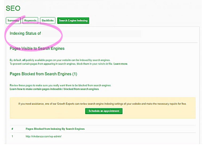Screen dimensions: 206x147
Task: Open the indexable / blocked pages guide link
Action: [x=54, y=89]
